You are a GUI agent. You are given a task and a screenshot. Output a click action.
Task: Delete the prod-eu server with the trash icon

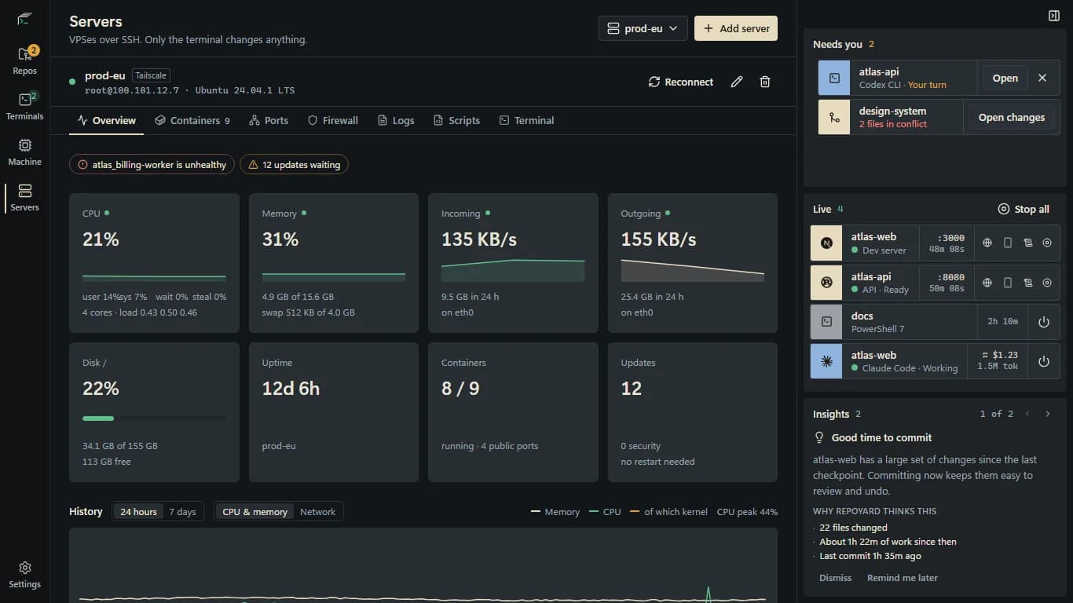click(765, 82)
